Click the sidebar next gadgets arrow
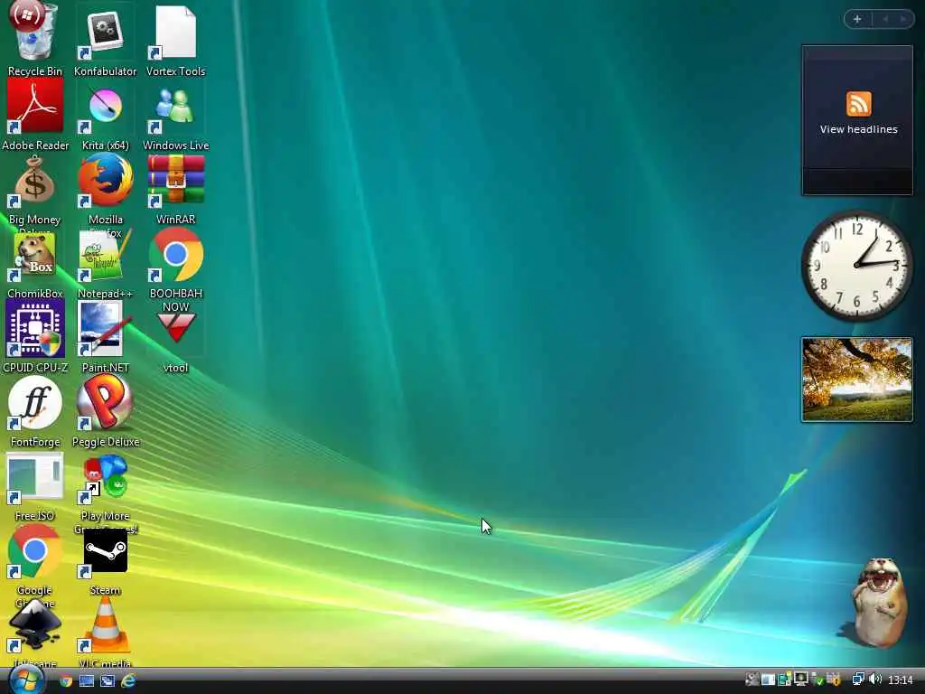925x694 pixels. pyautogui.click(x=902, y=19)
